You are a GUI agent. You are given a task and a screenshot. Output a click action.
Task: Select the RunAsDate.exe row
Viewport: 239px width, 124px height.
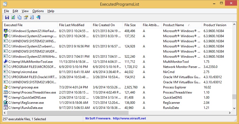[x=26, y=108]
